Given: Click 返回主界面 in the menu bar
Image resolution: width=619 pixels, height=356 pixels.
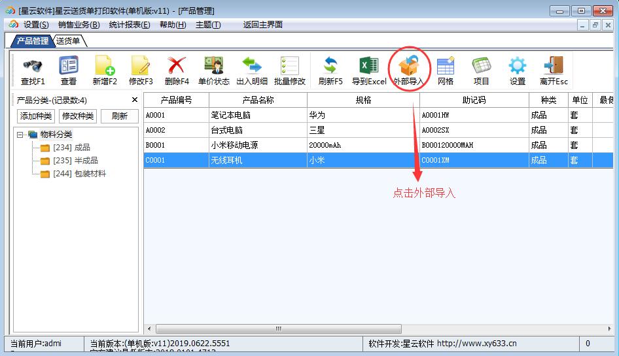Looking at the screenshot, I should 262,25.
